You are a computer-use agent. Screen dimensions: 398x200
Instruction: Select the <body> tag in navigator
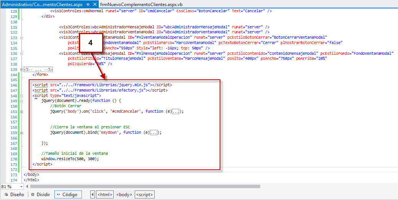[x=124, y=195]
